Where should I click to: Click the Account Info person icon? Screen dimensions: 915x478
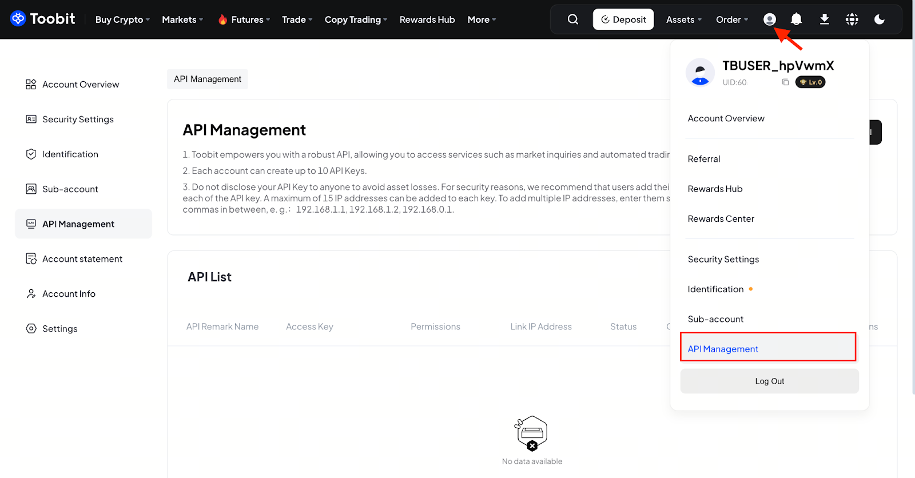click(31, 294)
